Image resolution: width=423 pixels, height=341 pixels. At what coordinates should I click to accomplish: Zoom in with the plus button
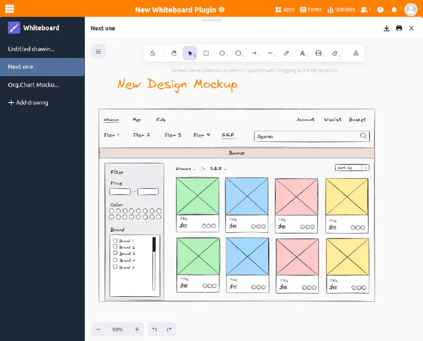[137, 329]
